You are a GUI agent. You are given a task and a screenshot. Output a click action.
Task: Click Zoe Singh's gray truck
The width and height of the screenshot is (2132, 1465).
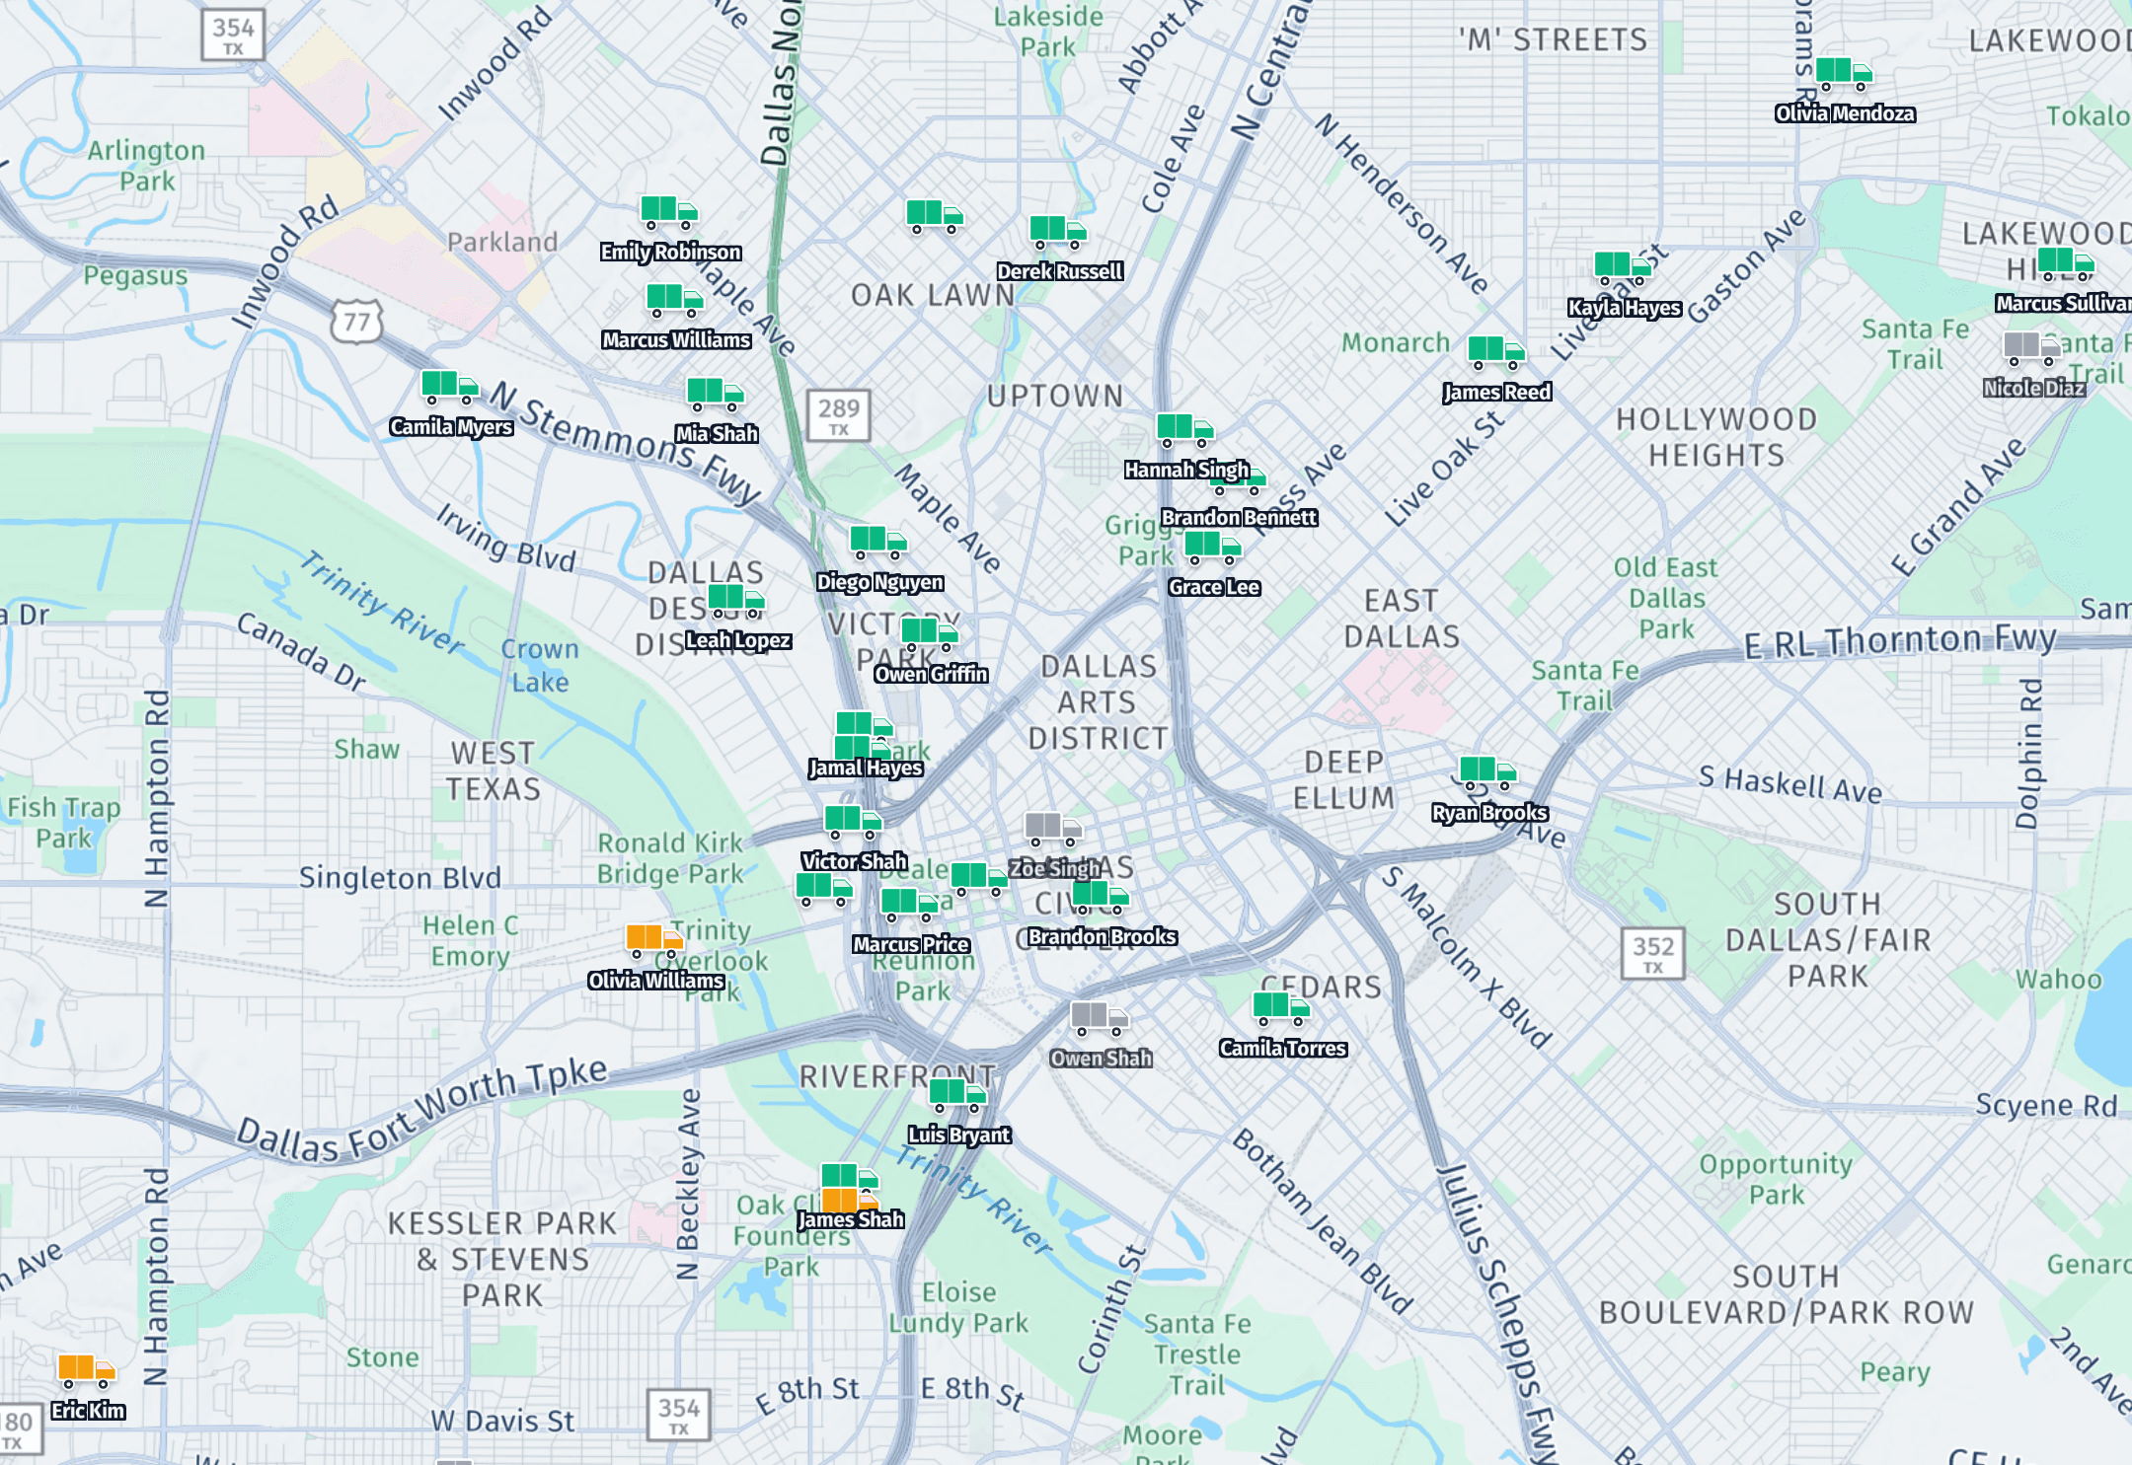(1053, 829)
